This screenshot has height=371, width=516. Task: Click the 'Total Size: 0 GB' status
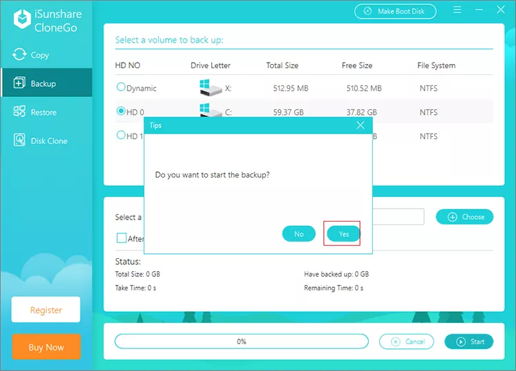138,274
